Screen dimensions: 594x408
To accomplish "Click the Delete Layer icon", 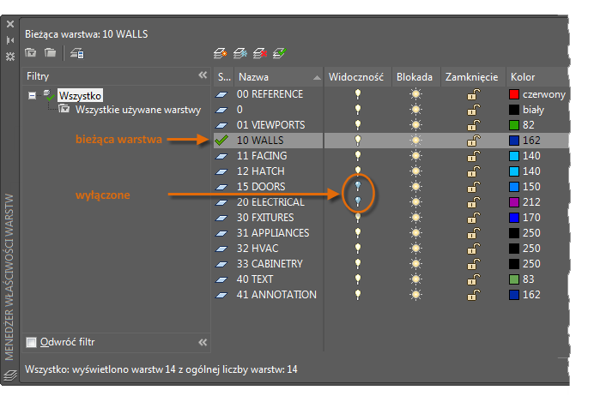I will click(x=260, y=53).
